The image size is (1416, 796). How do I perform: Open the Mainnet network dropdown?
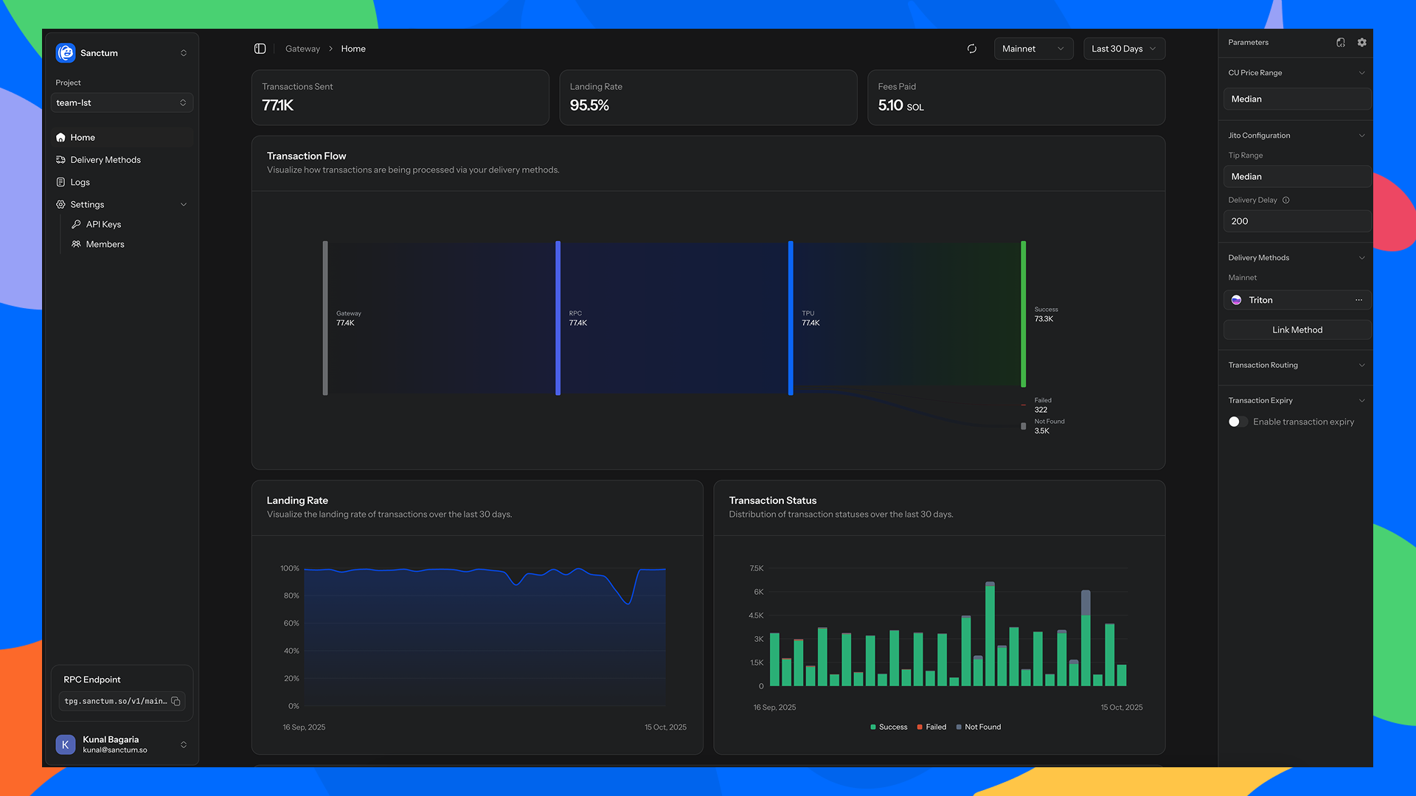tap(1033, 49)
